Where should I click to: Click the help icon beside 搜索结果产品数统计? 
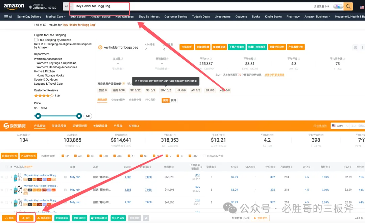click(123, 84)
